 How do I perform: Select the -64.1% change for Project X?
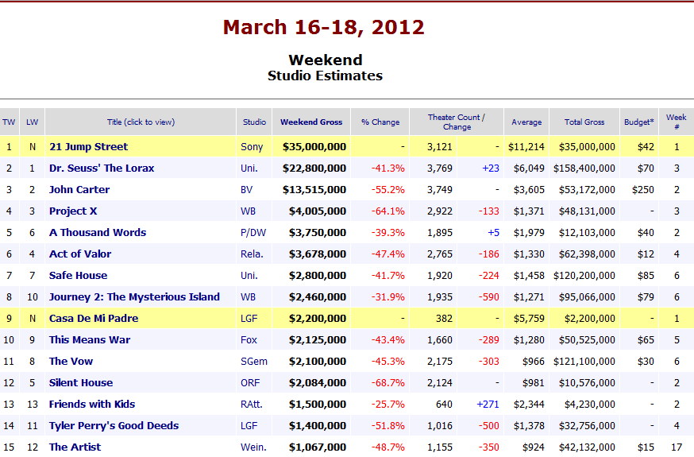pos(387,211)
